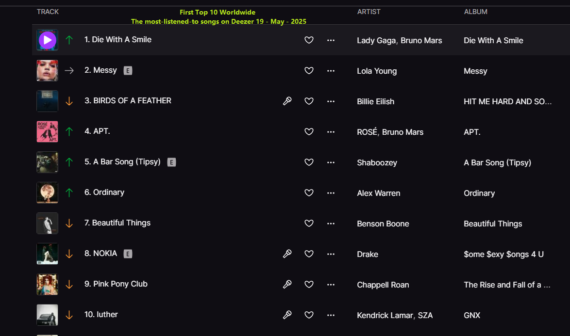Add Ordinary to favorites

pos(309,192)
